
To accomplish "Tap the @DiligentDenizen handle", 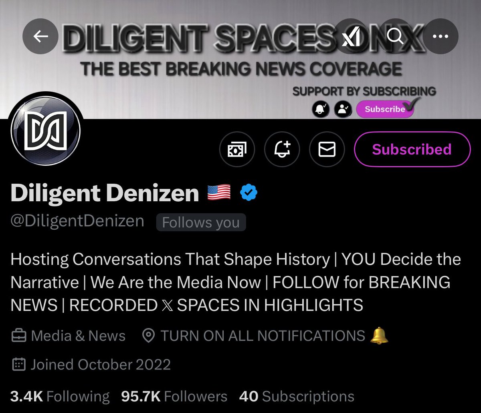I will click(77, 221).
